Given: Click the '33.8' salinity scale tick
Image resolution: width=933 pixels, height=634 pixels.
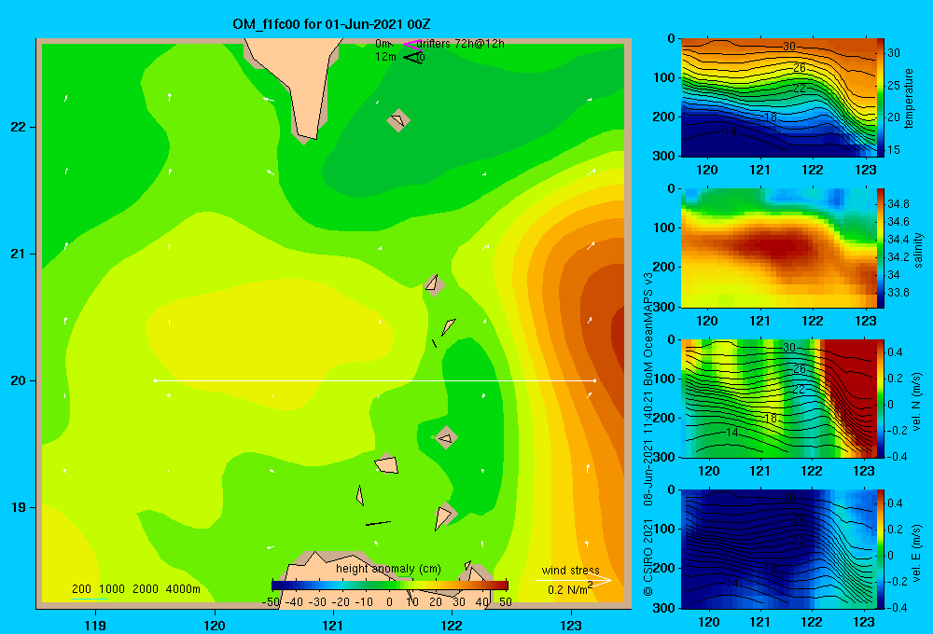Looking at the screenshot, I should [898, 293].
